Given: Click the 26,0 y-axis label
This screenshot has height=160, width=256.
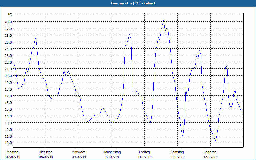Looking at the screenshot, I should pyautogui.click(x=8, y=35).
